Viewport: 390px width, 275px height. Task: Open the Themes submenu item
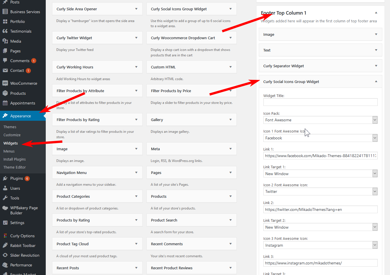tap(10, 127)
